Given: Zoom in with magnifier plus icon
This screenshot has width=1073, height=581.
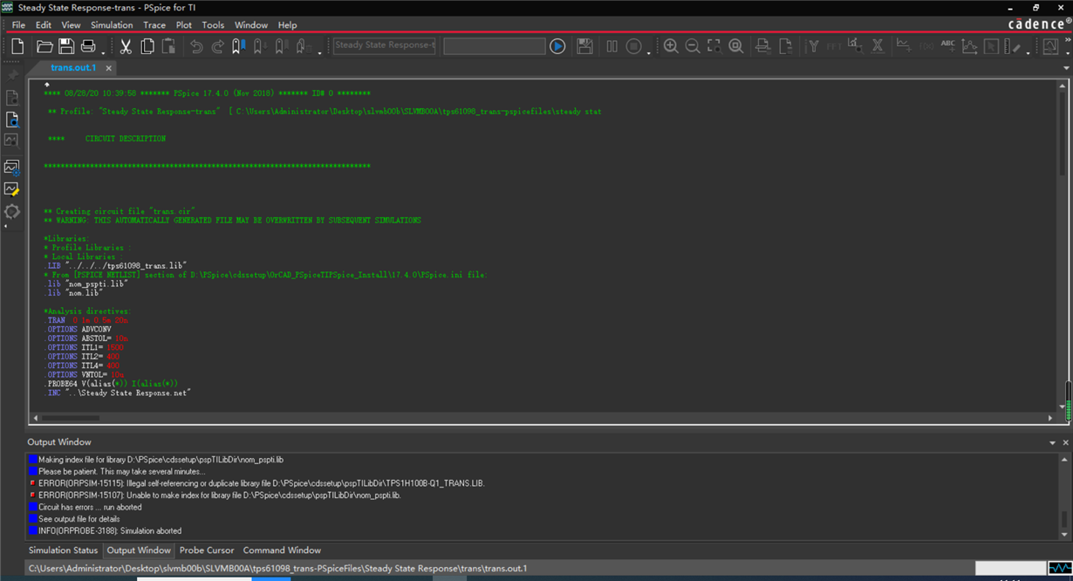Looking at the screenshot, I should click(x=671, y=46).
